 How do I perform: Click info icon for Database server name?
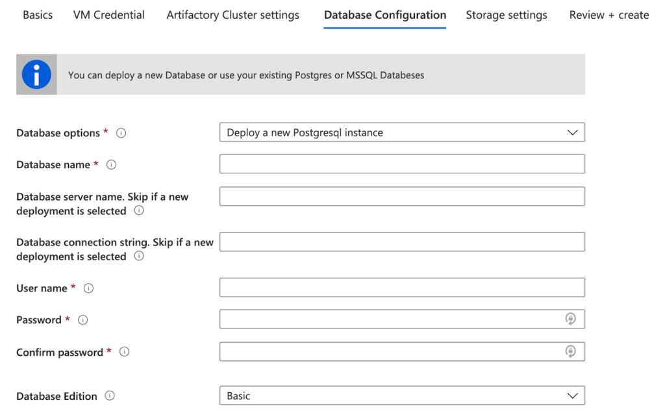(x=139, y=211)
